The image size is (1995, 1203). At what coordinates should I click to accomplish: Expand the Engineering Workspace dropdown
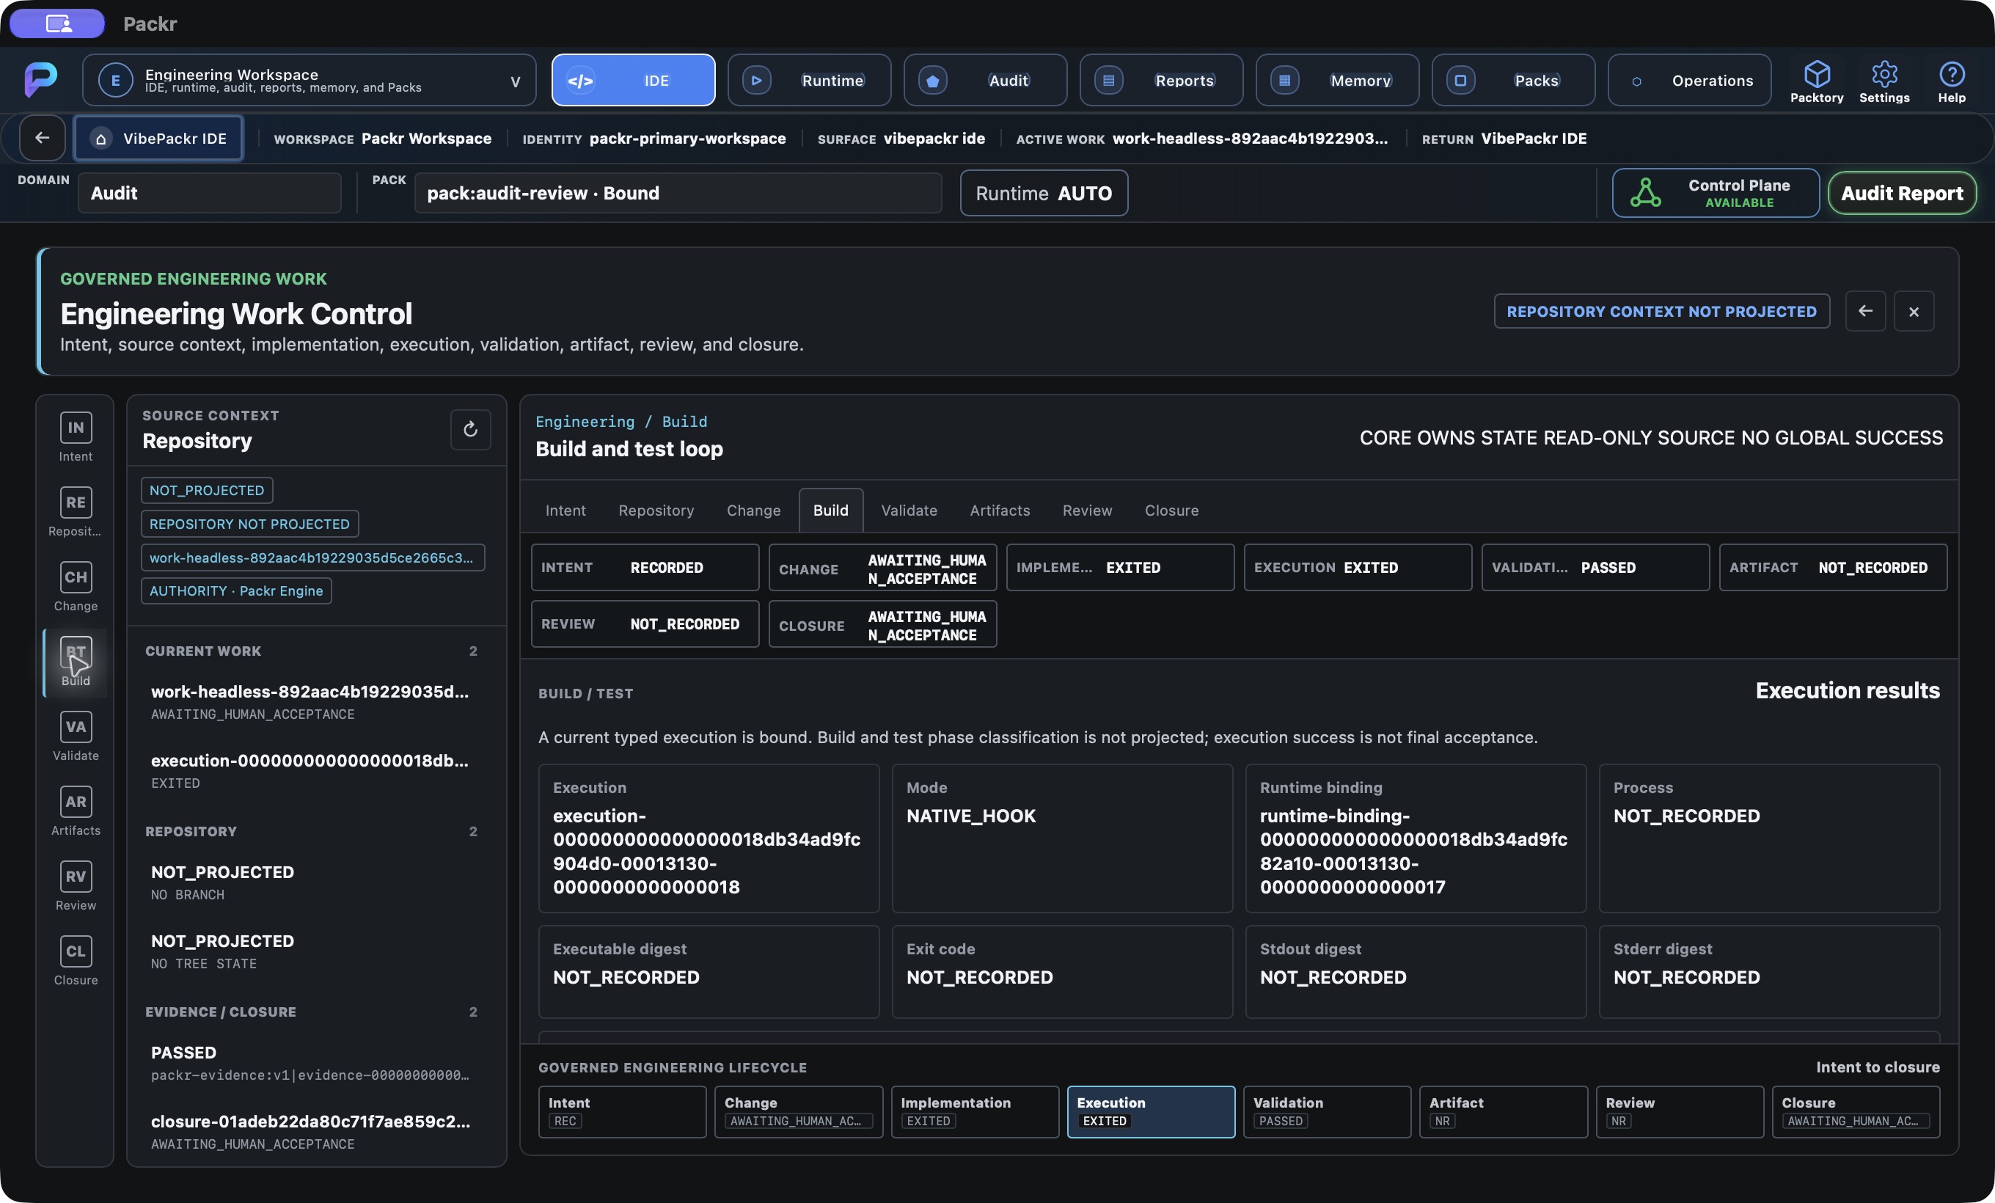click(x=310, y=80)
